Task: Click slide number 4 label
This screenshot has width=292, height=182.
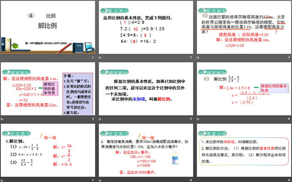Action: pos(93,119)
